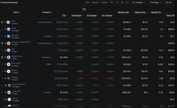The width and height of the screenshot is (177, 108).
Task: Switch to the Fees preset tab
Action: [x=87, y=3]
